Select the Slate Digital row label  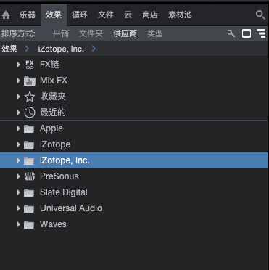coord(64,192)
